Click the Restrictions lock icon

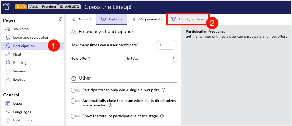coord(8,120)
